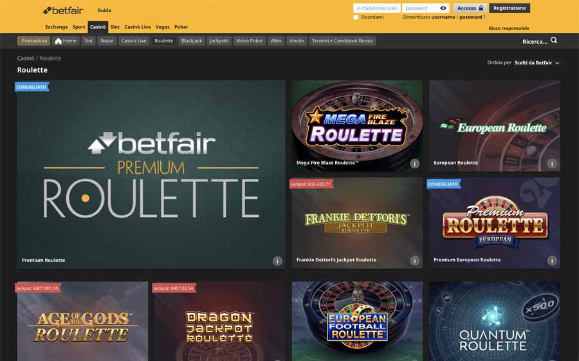The image size is (579, 361).
Task: Open the Slot top navigation item
Action: 115,27
